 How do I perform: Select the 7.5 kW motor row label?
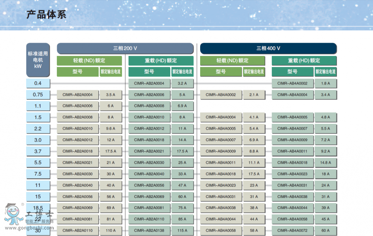tap(38, 174)
